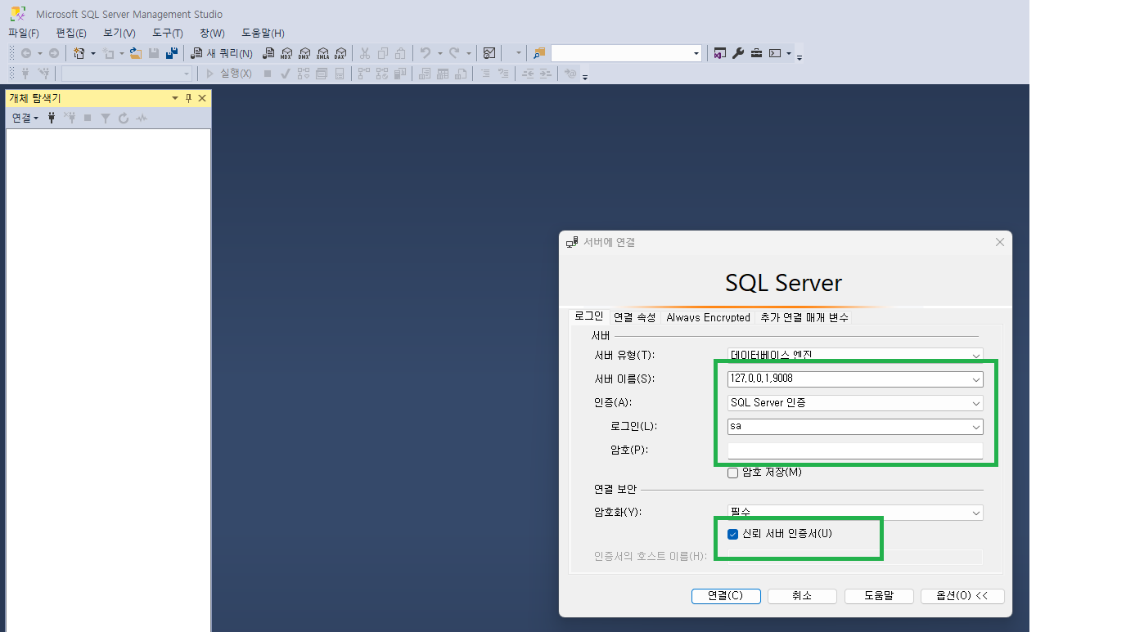Click the Disconnect plug icon in Object Explorer
The width and height of the screenshot is (1135, 632).
70,118
